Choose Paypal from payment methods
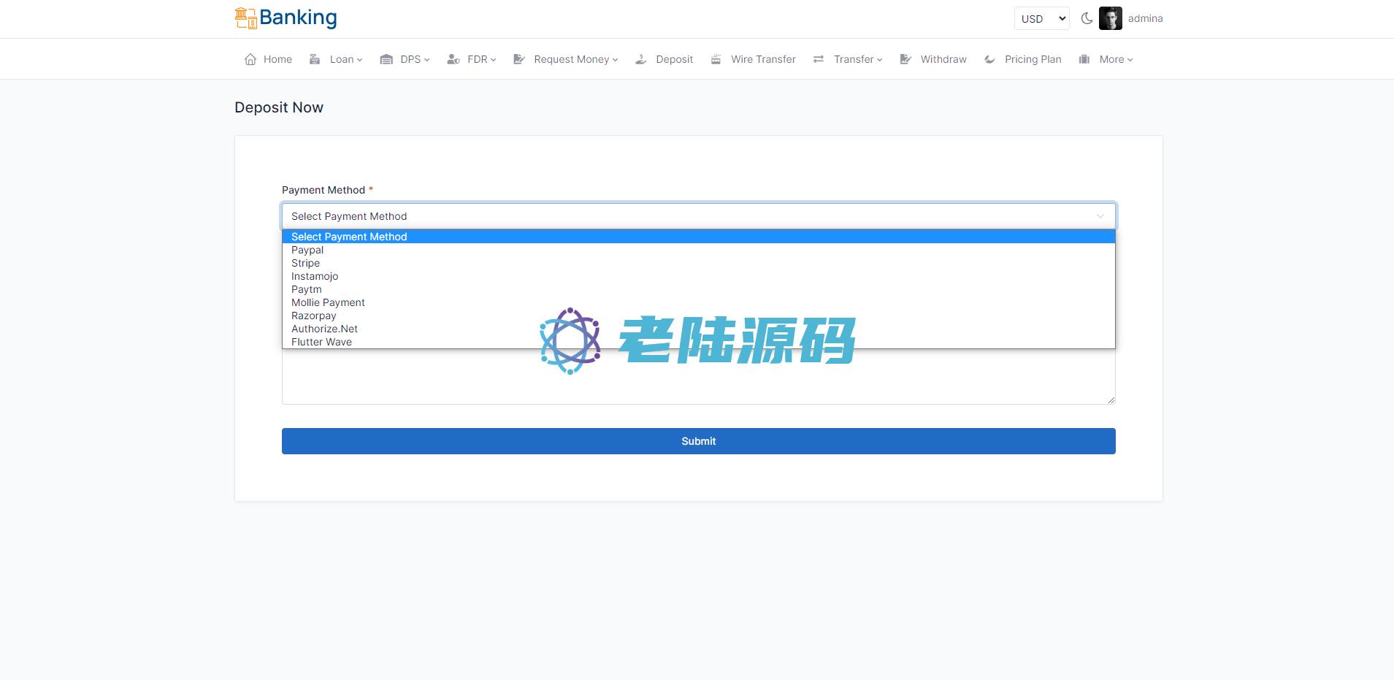1394x680 pixels. pos(307,250)
